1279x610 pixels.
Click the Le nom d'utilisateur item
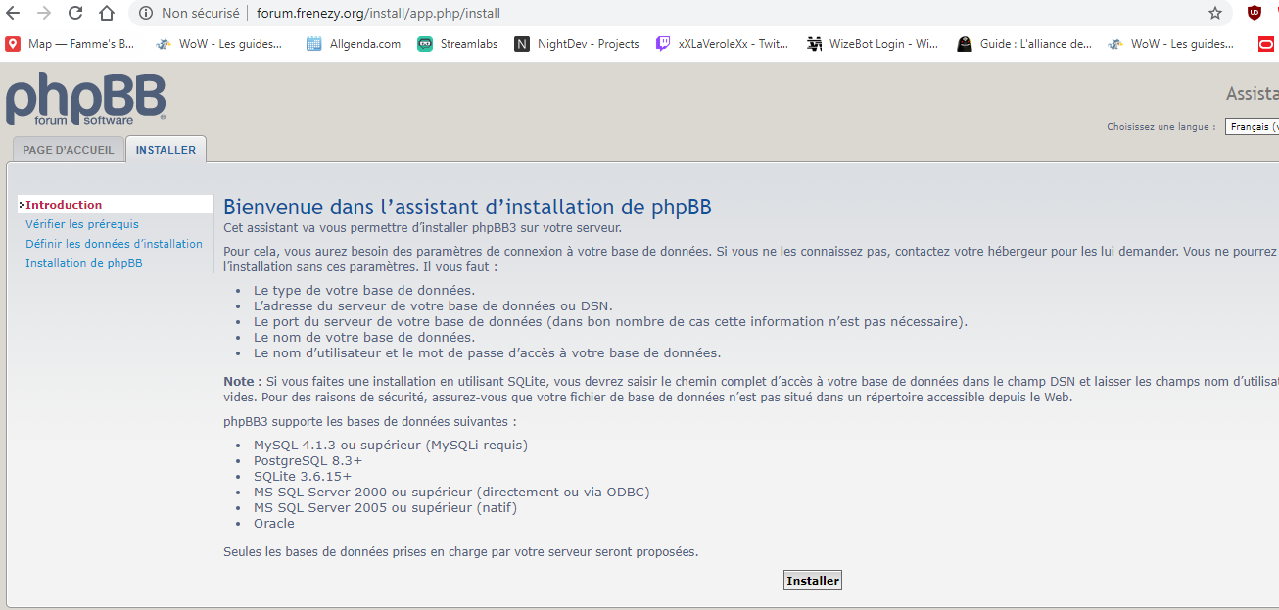coord(487,352)
